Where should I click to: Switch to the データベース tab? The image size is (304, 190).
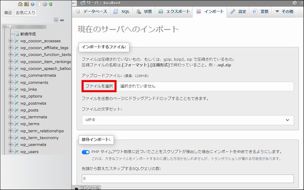tap(92, 12)
